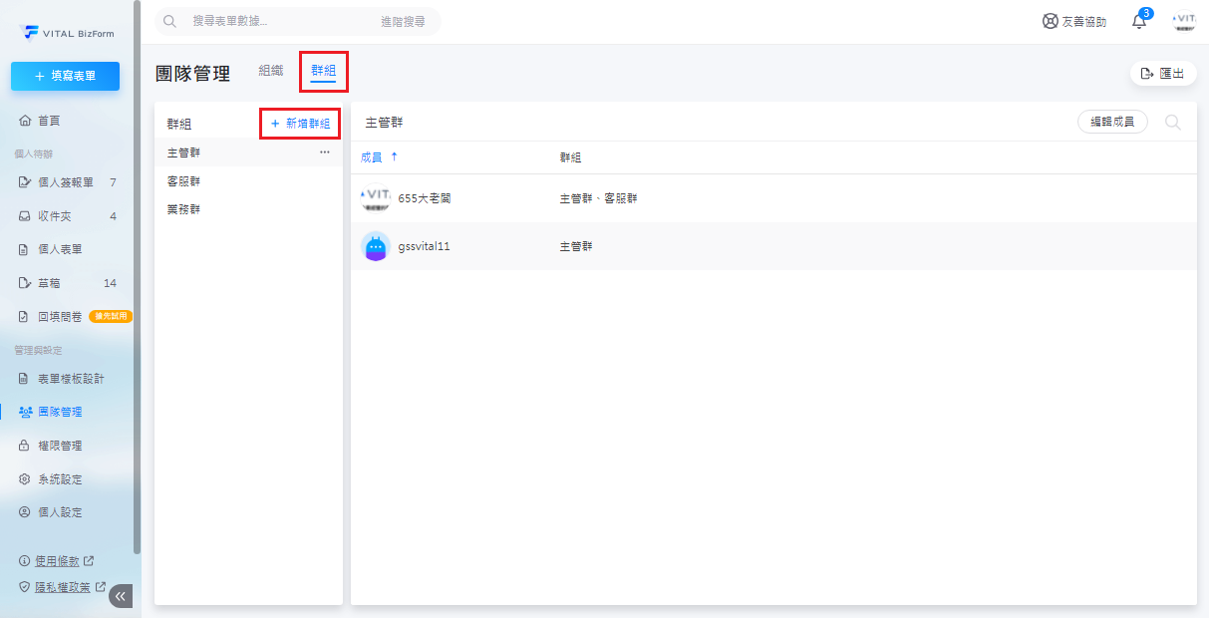The height and width of the screenshot is (618, 1209).
Task: Click the notification bell icon
Action: (1139, 22)
